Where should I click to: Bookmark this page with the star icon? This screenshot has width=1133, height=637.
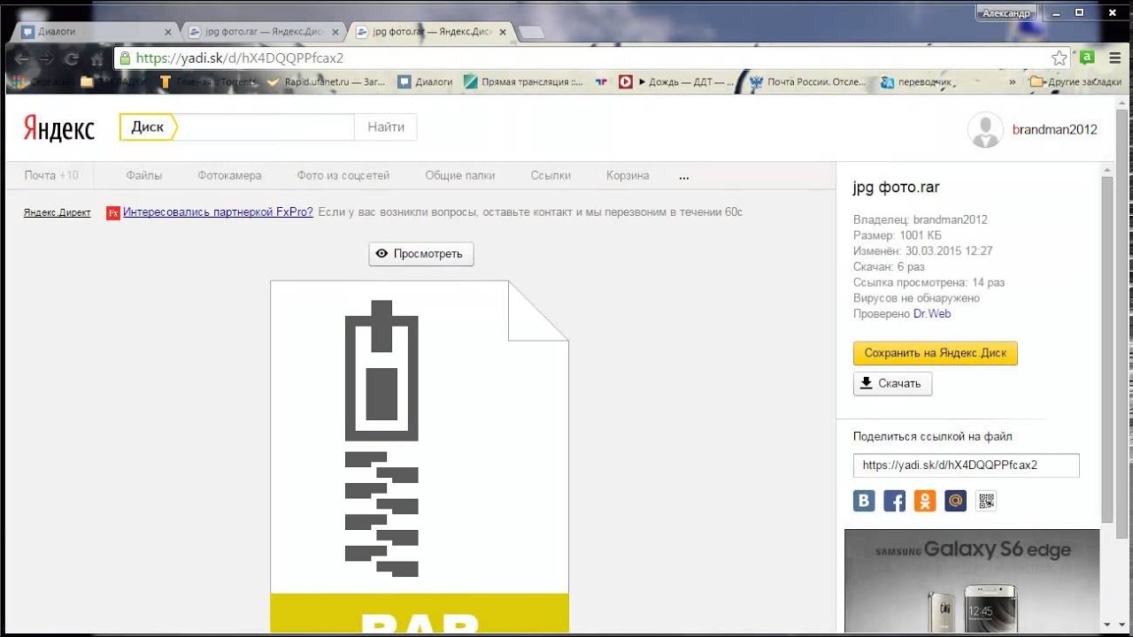coord(1059,58)
